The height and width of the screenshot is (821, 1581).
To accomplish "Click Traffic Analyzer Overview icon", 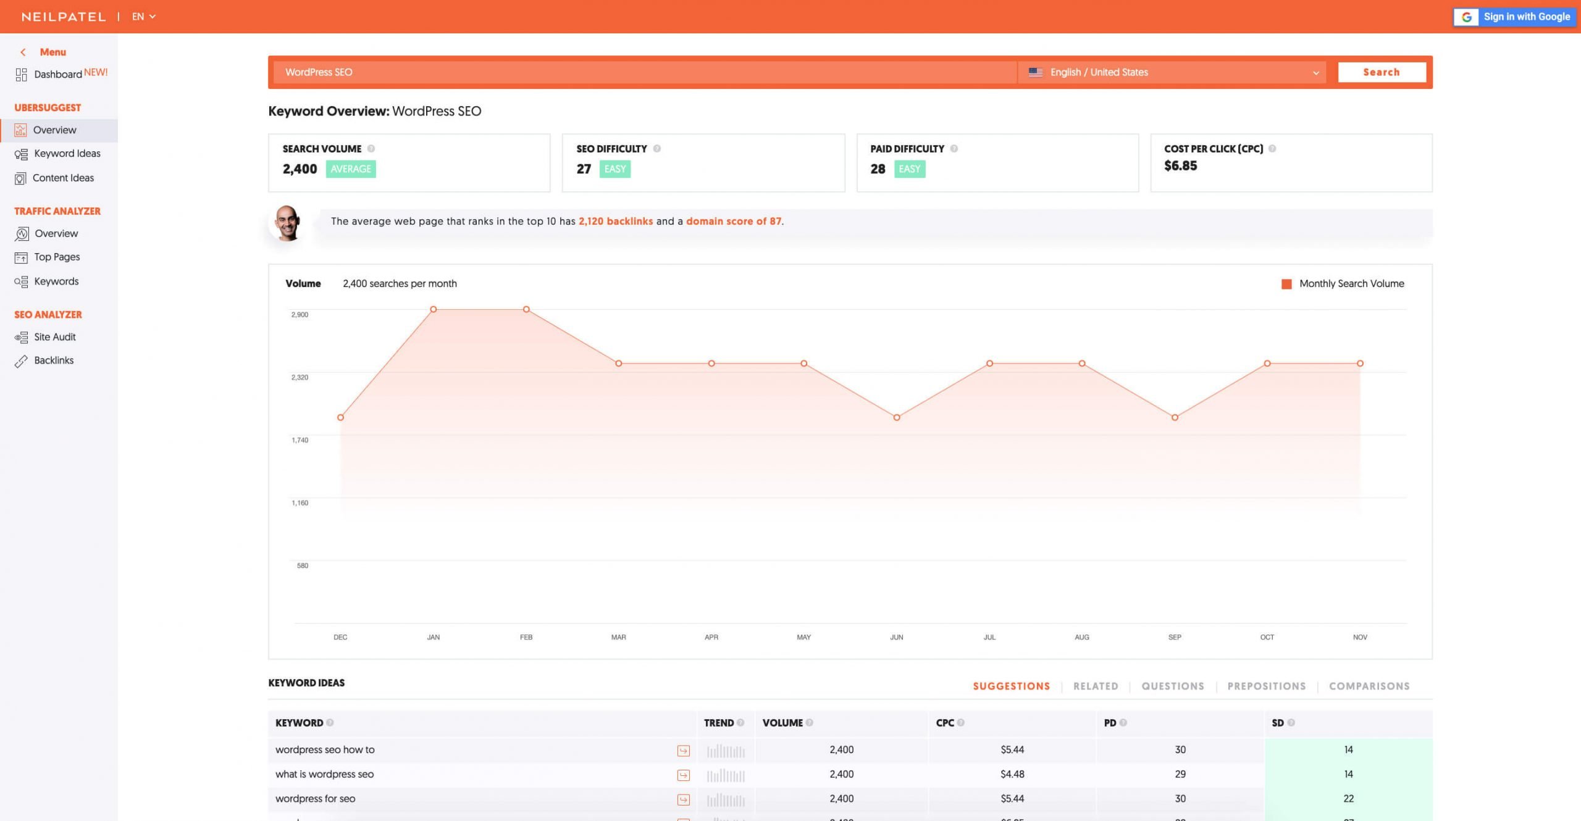I will [x=22, y=234].
